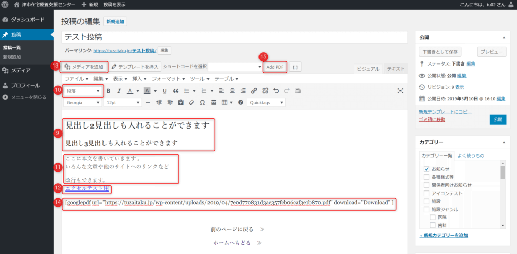Open the フォーマット menu
The height and width of the screenshot is (254, 517).
[x=169, y=79]
